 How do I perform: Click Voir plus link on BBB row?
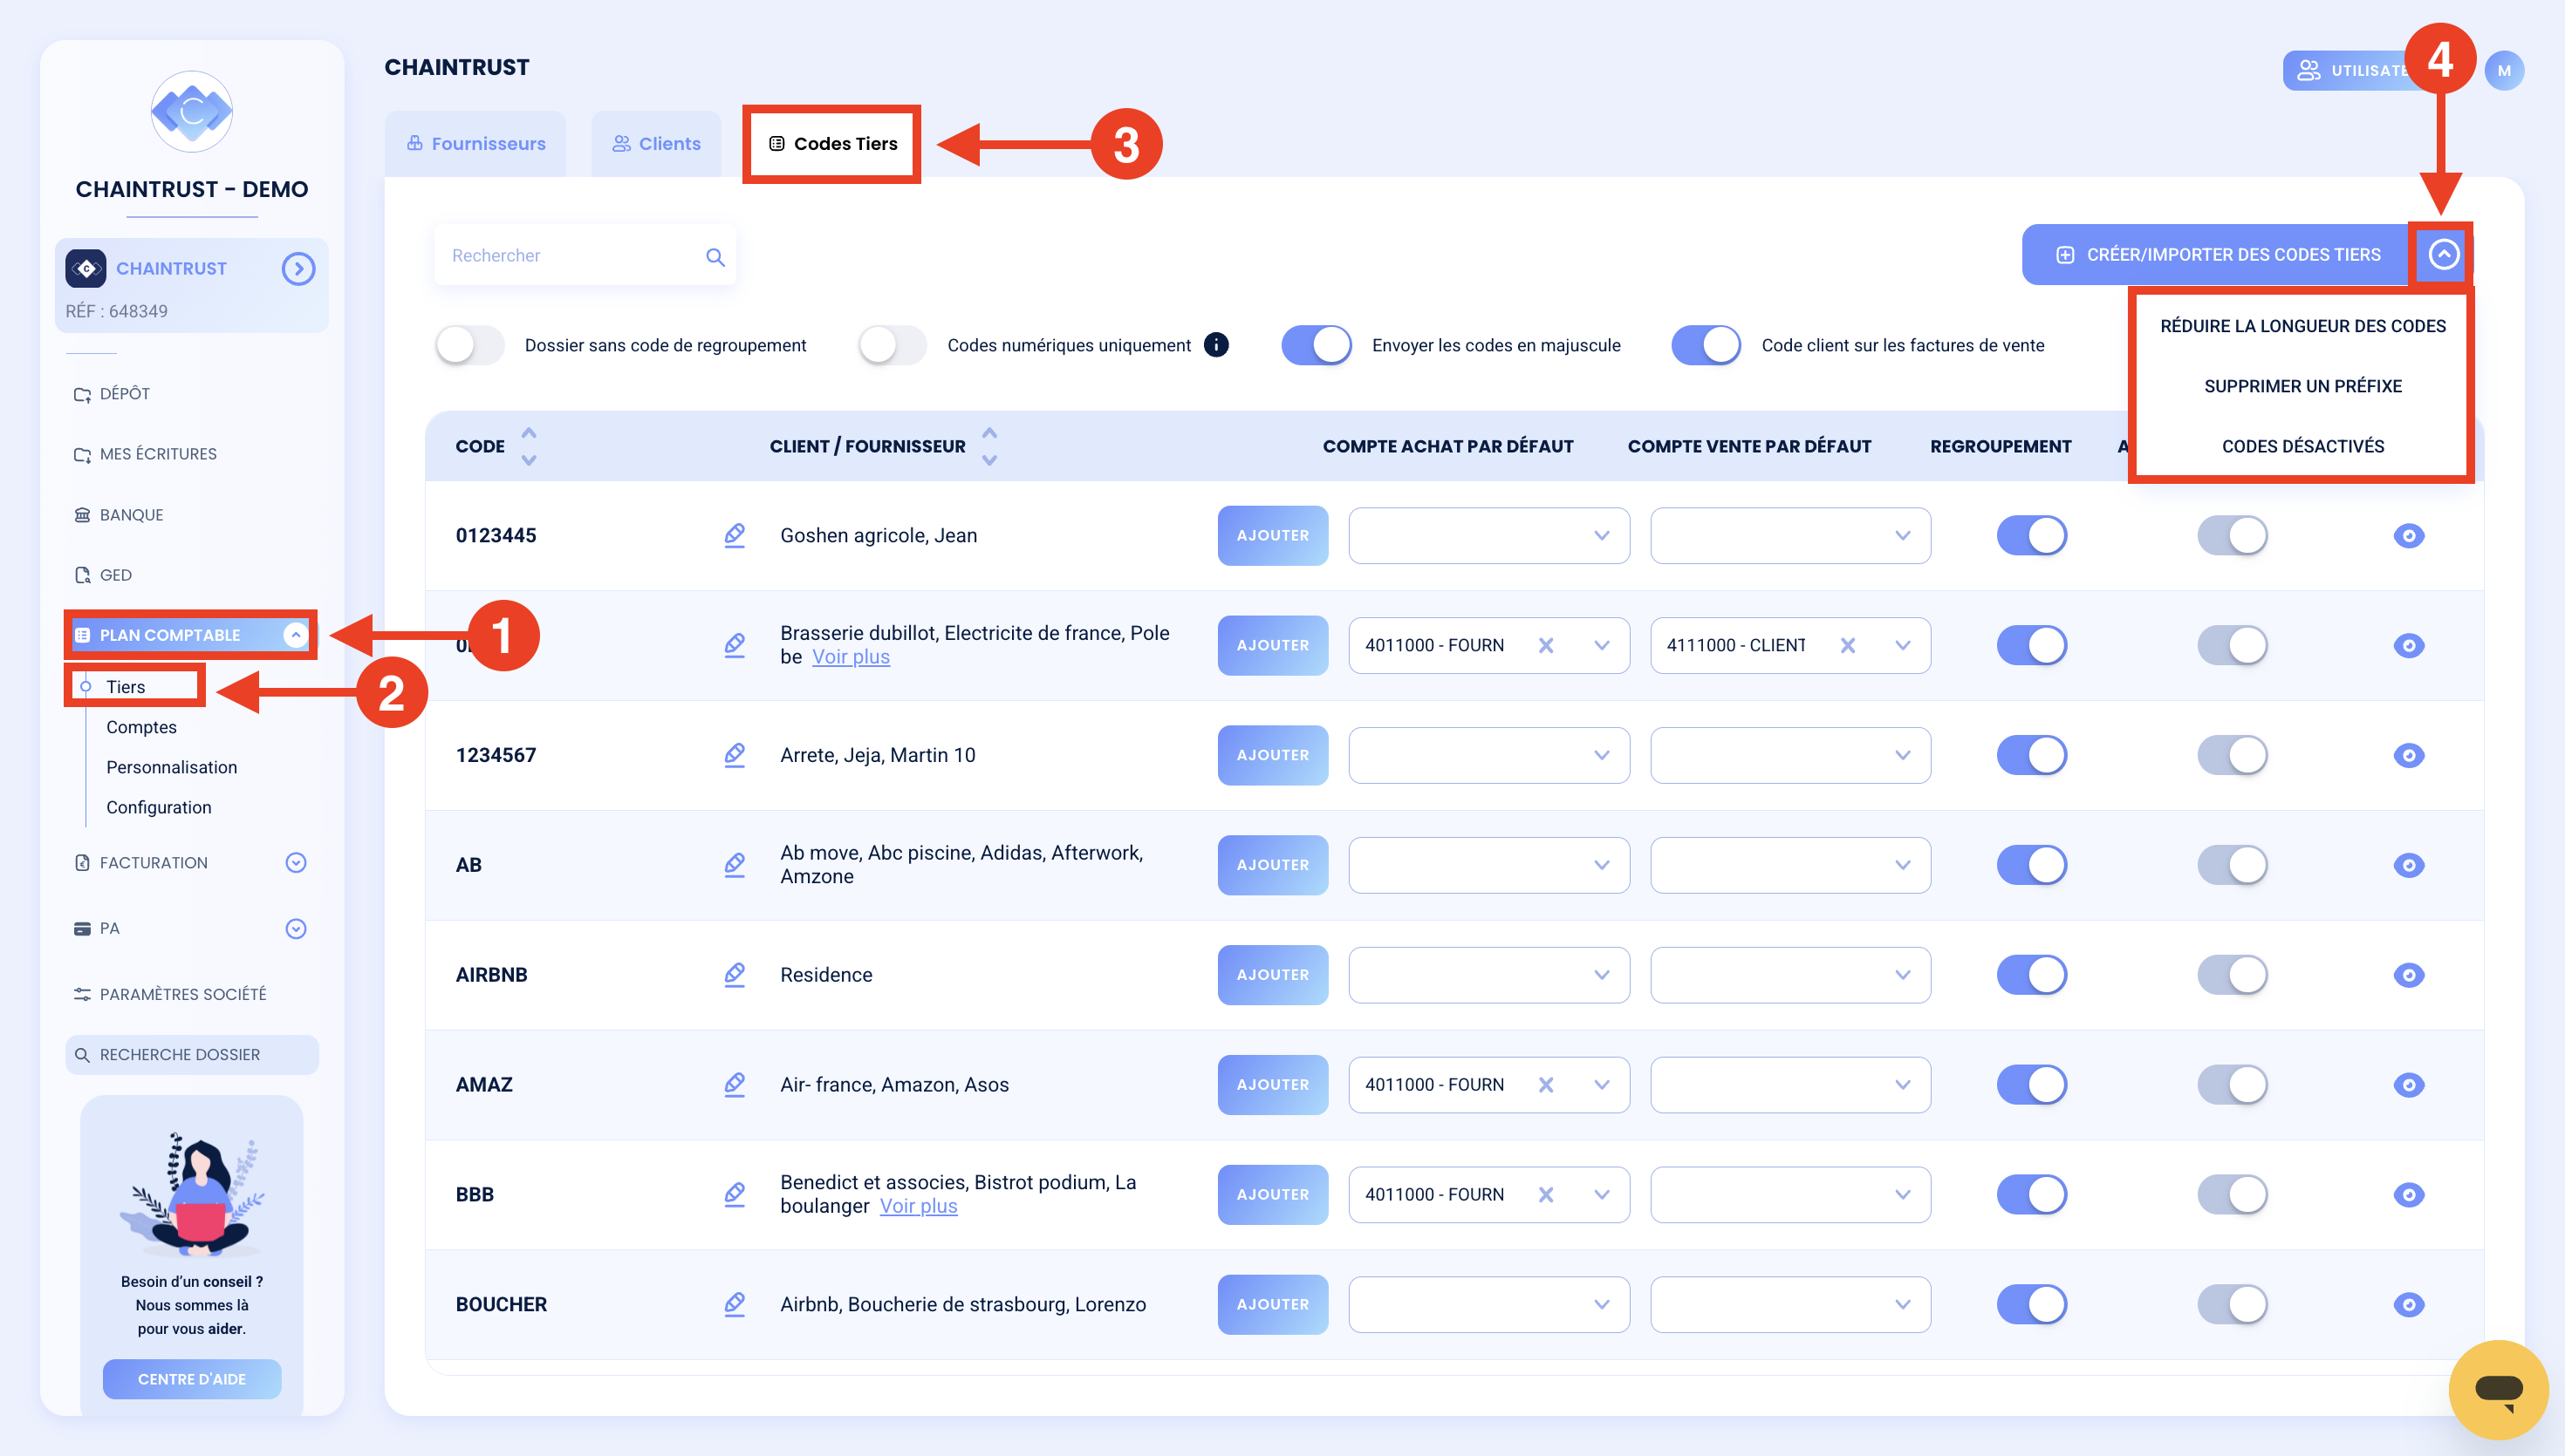pyautogui.click(x=919, y=1206)
